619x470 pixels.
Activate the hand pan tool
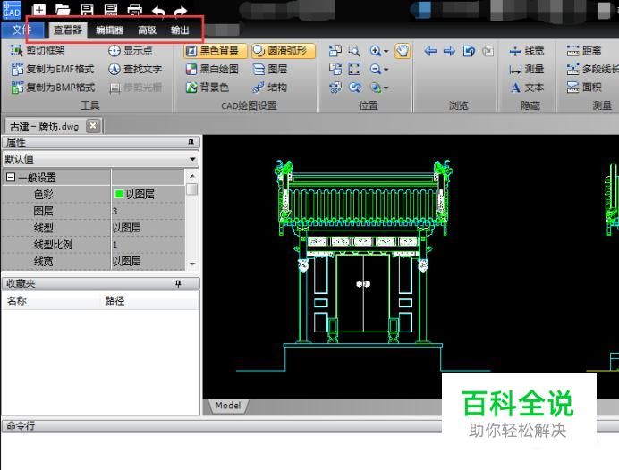403,50
